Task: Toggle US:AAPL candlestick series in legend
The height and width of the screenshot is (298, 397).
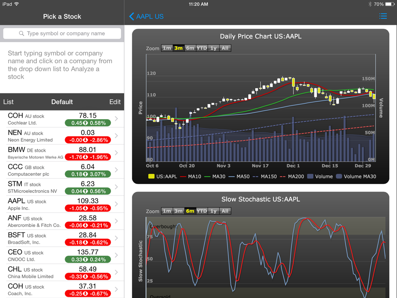Action: [x=162, y=176]
